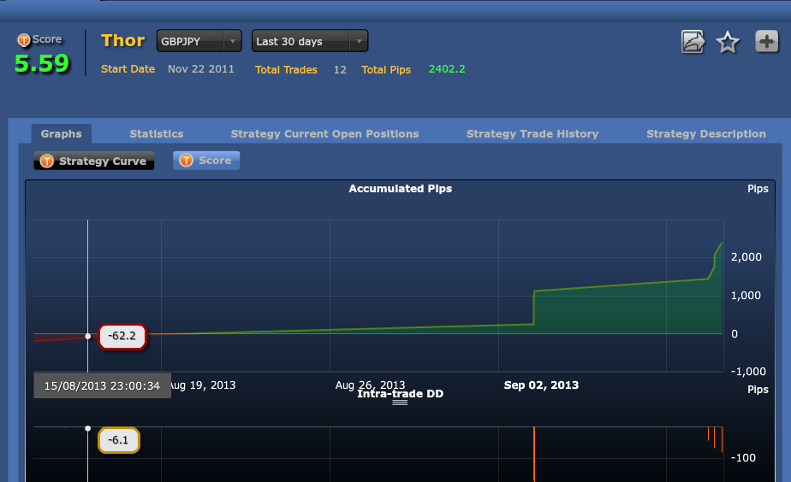Open the GBPJPY currency pair dropdown
791x482 pixels.
point(199,41)
